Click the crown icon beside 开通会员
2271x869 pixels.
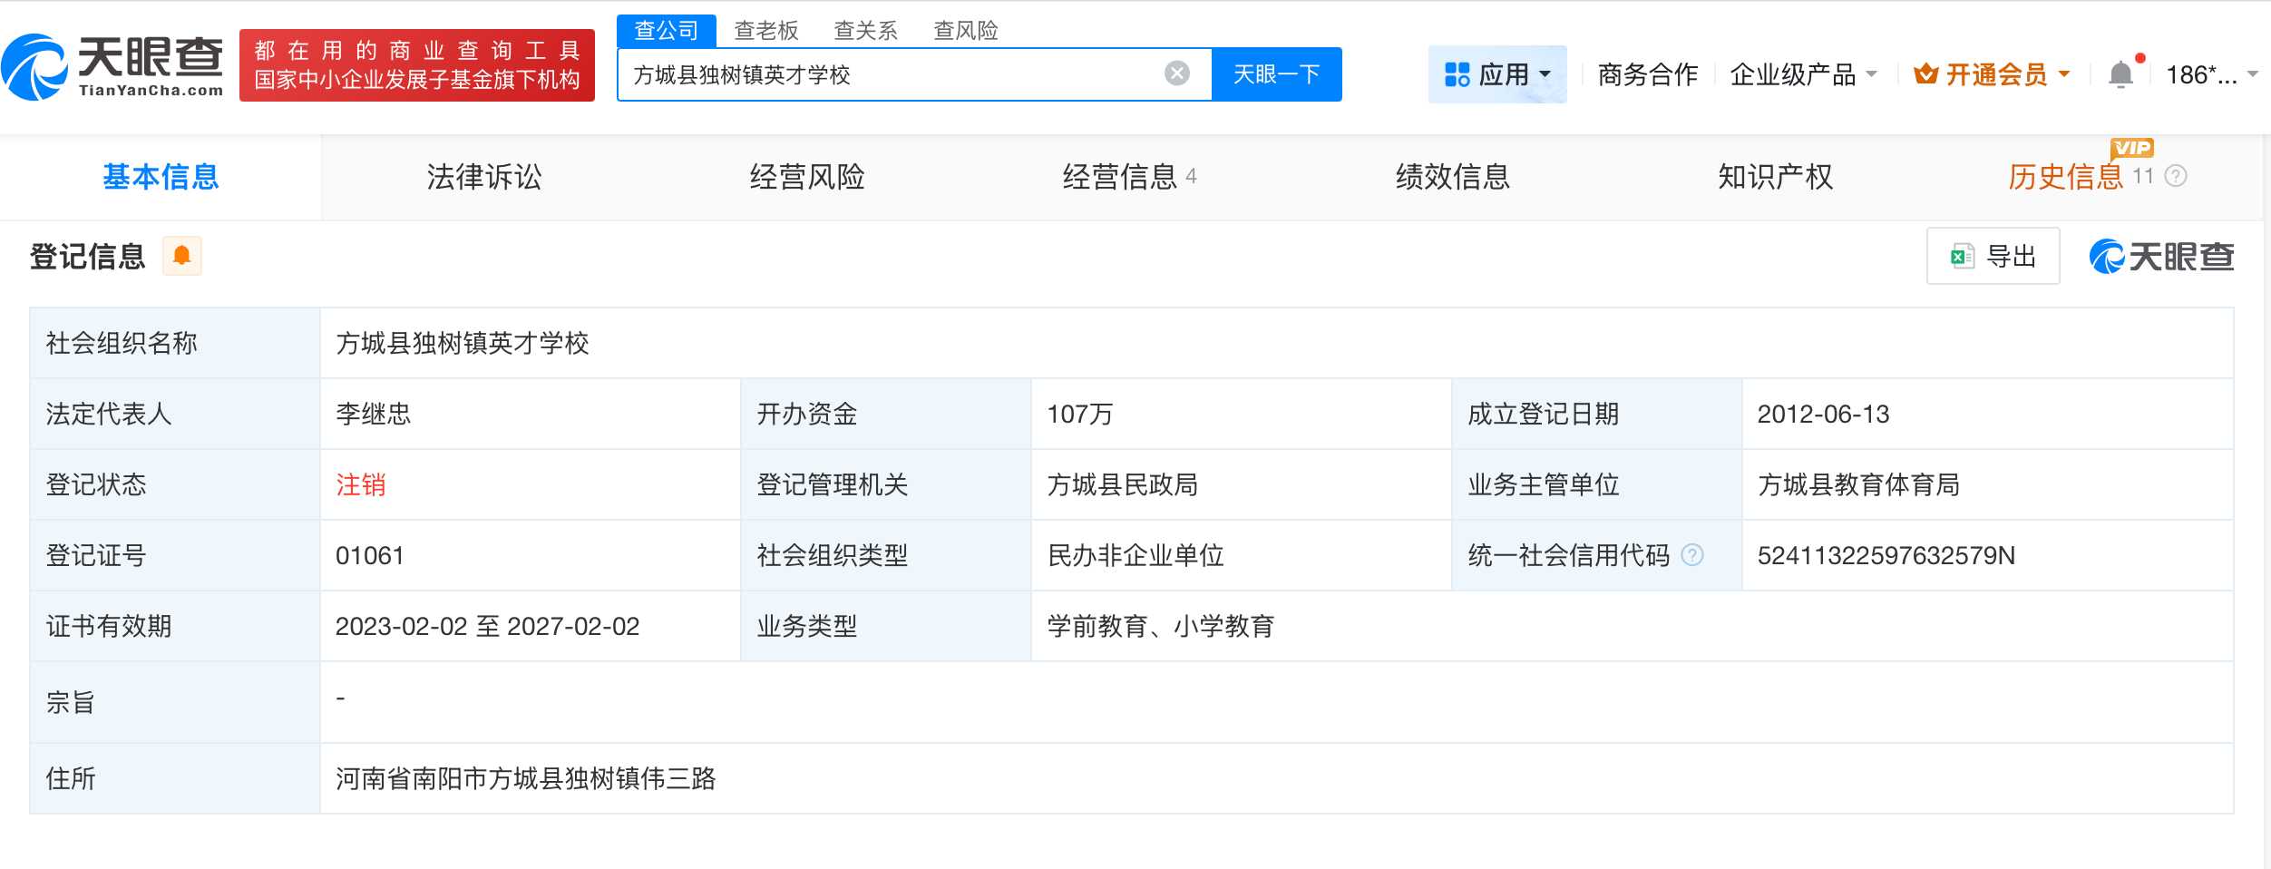pyautogui.click(x=1926, y=73)
